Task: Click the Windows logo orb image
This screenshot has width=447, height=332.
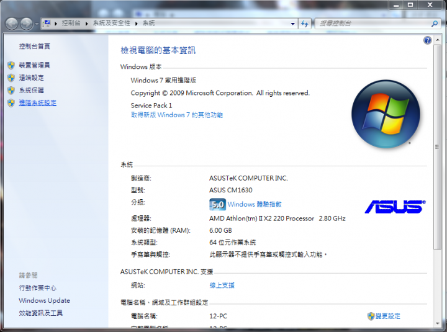Action: [x=386, y=114]
